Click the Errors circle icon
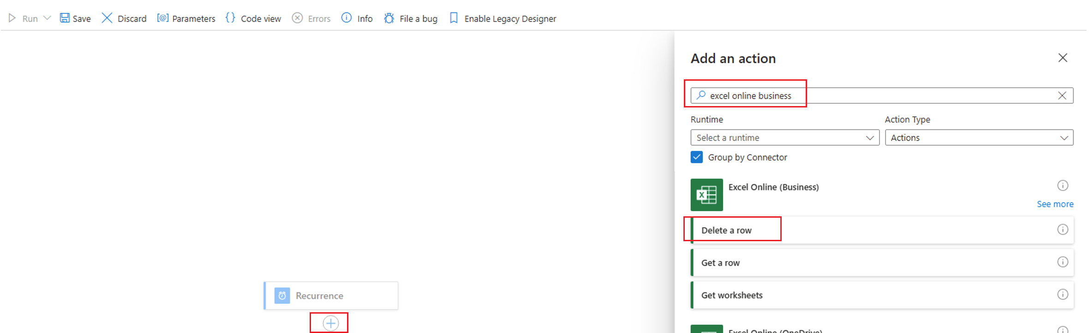Screen dimensions: 1089x333 point(298,18)
